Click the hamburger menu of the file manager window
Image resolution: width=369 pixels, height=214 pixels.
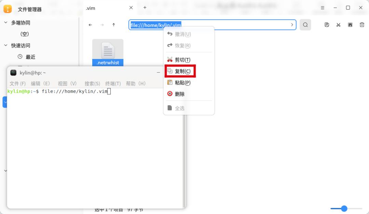coord(322,7)
